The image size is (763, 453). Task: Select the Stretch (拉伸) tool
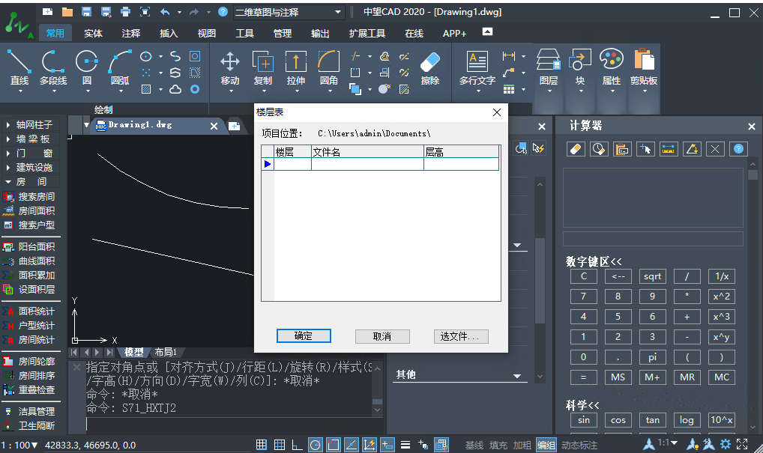coord(296,67)
